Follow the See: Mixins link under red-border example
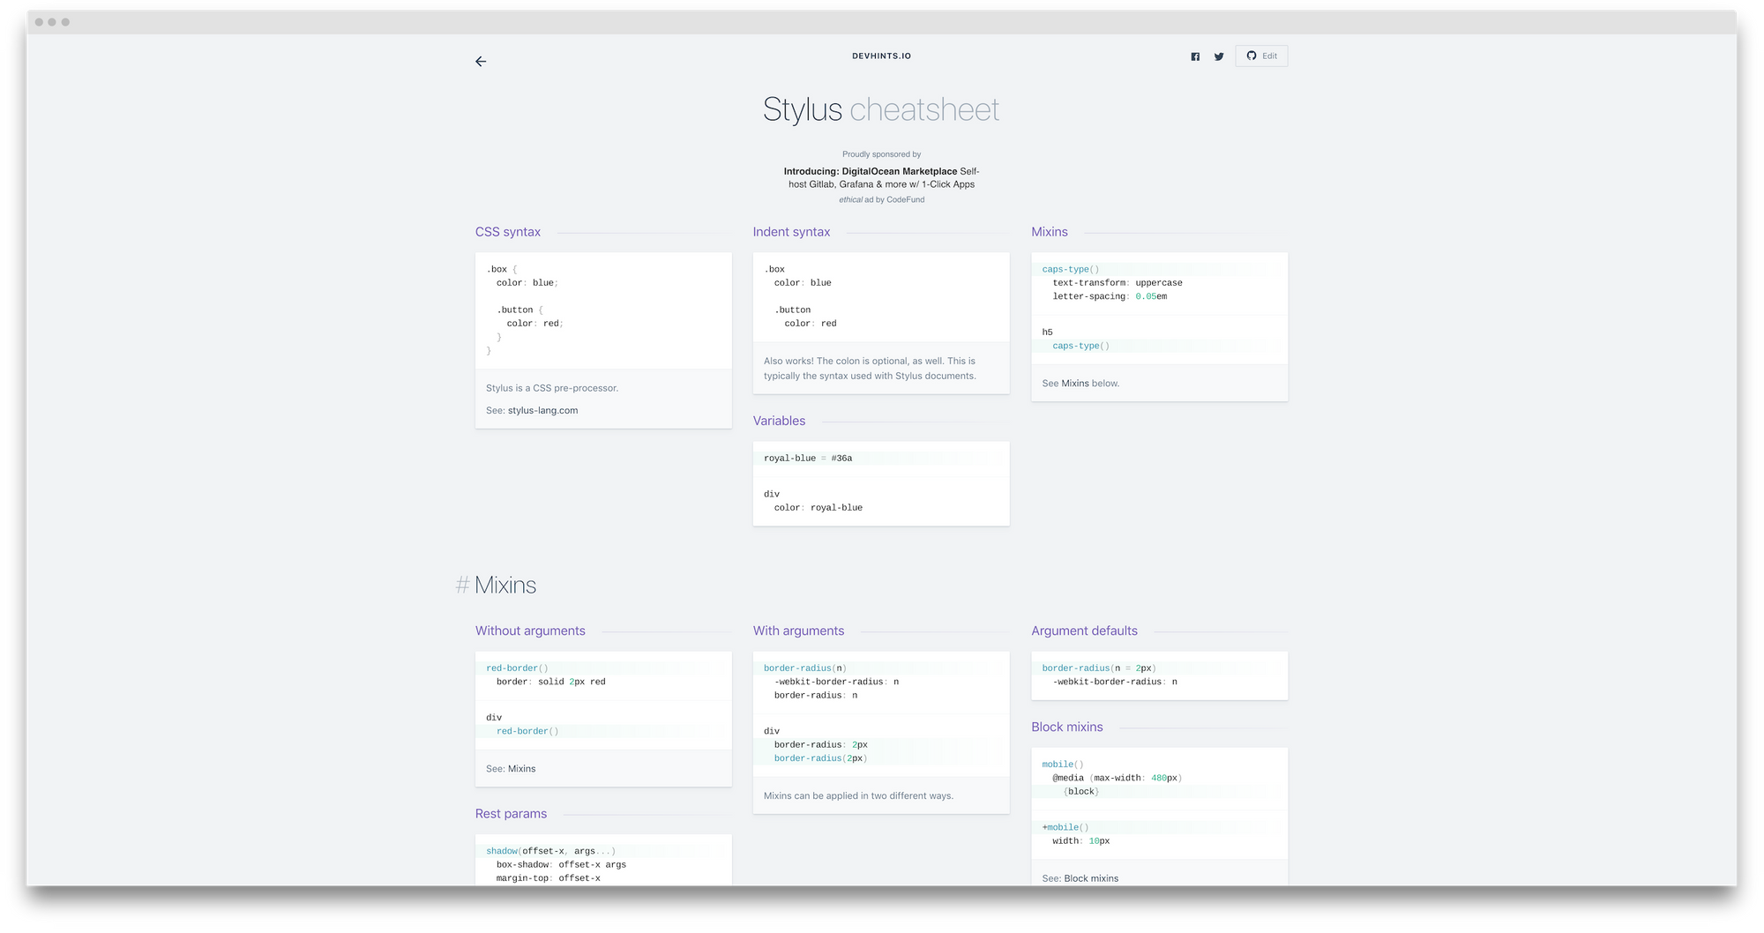1764x933 pixels. point(520,768)
